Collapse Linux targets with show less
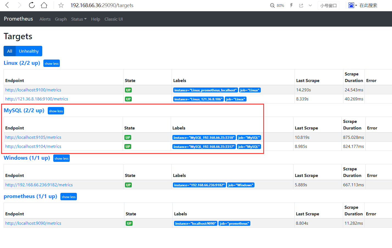This screenshot has height=248, width=392. click(52, 63)
